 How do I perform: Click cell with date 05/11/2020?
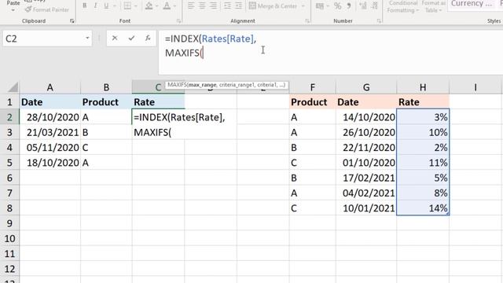pos(50,148)
